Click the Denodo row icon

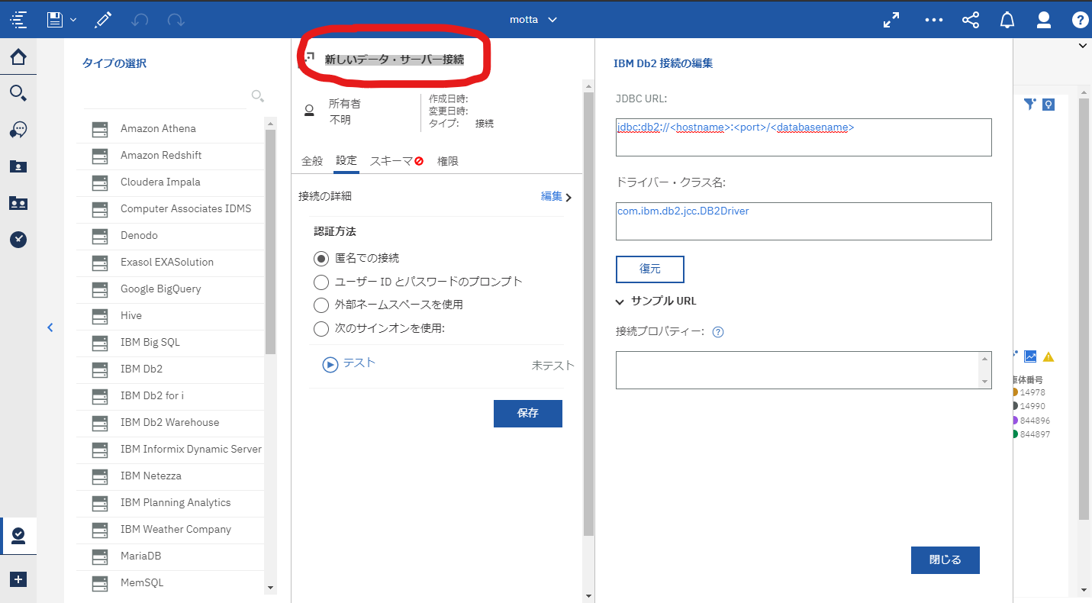click(x=99, y=236)
